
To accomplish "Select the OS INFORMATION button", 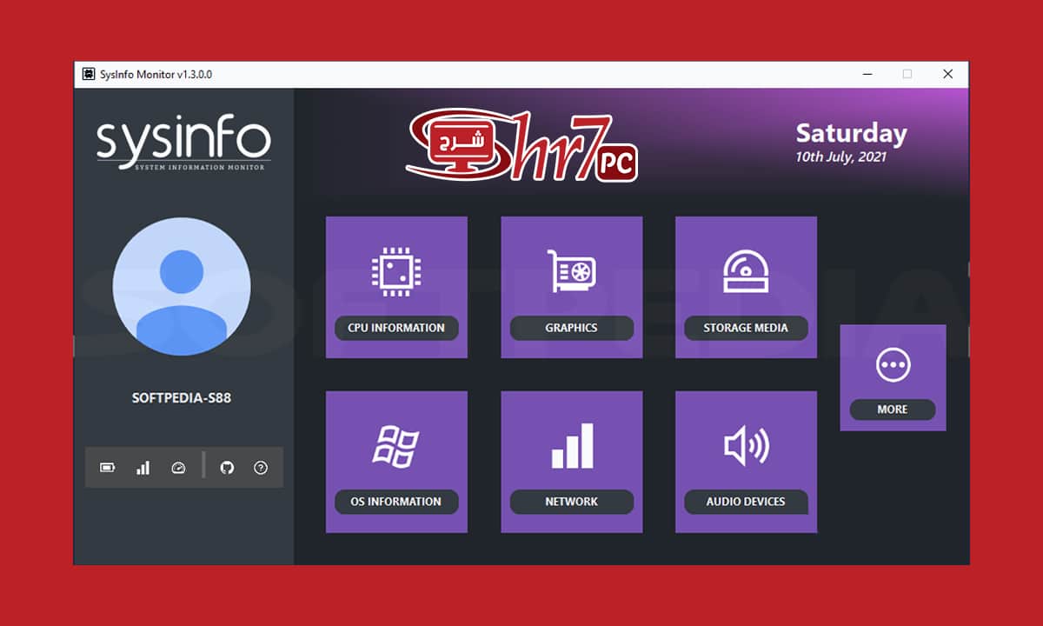I will point(396,502).
